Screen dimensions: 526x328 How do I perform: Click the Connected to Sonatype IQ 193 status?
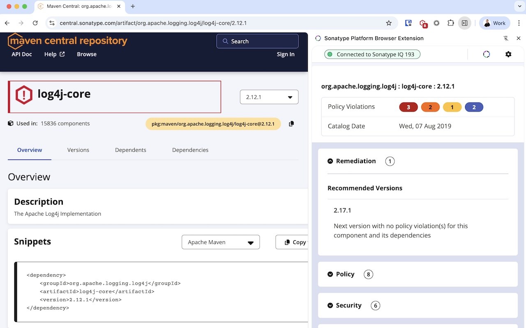coord(372,54)
